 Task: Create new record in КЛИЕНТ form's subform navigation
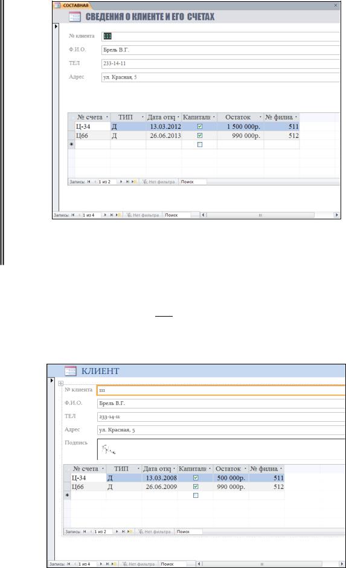(x=130, y=532)
